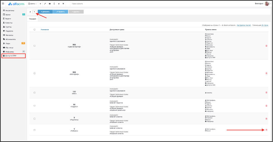Click the paper plane send icon

59,4
